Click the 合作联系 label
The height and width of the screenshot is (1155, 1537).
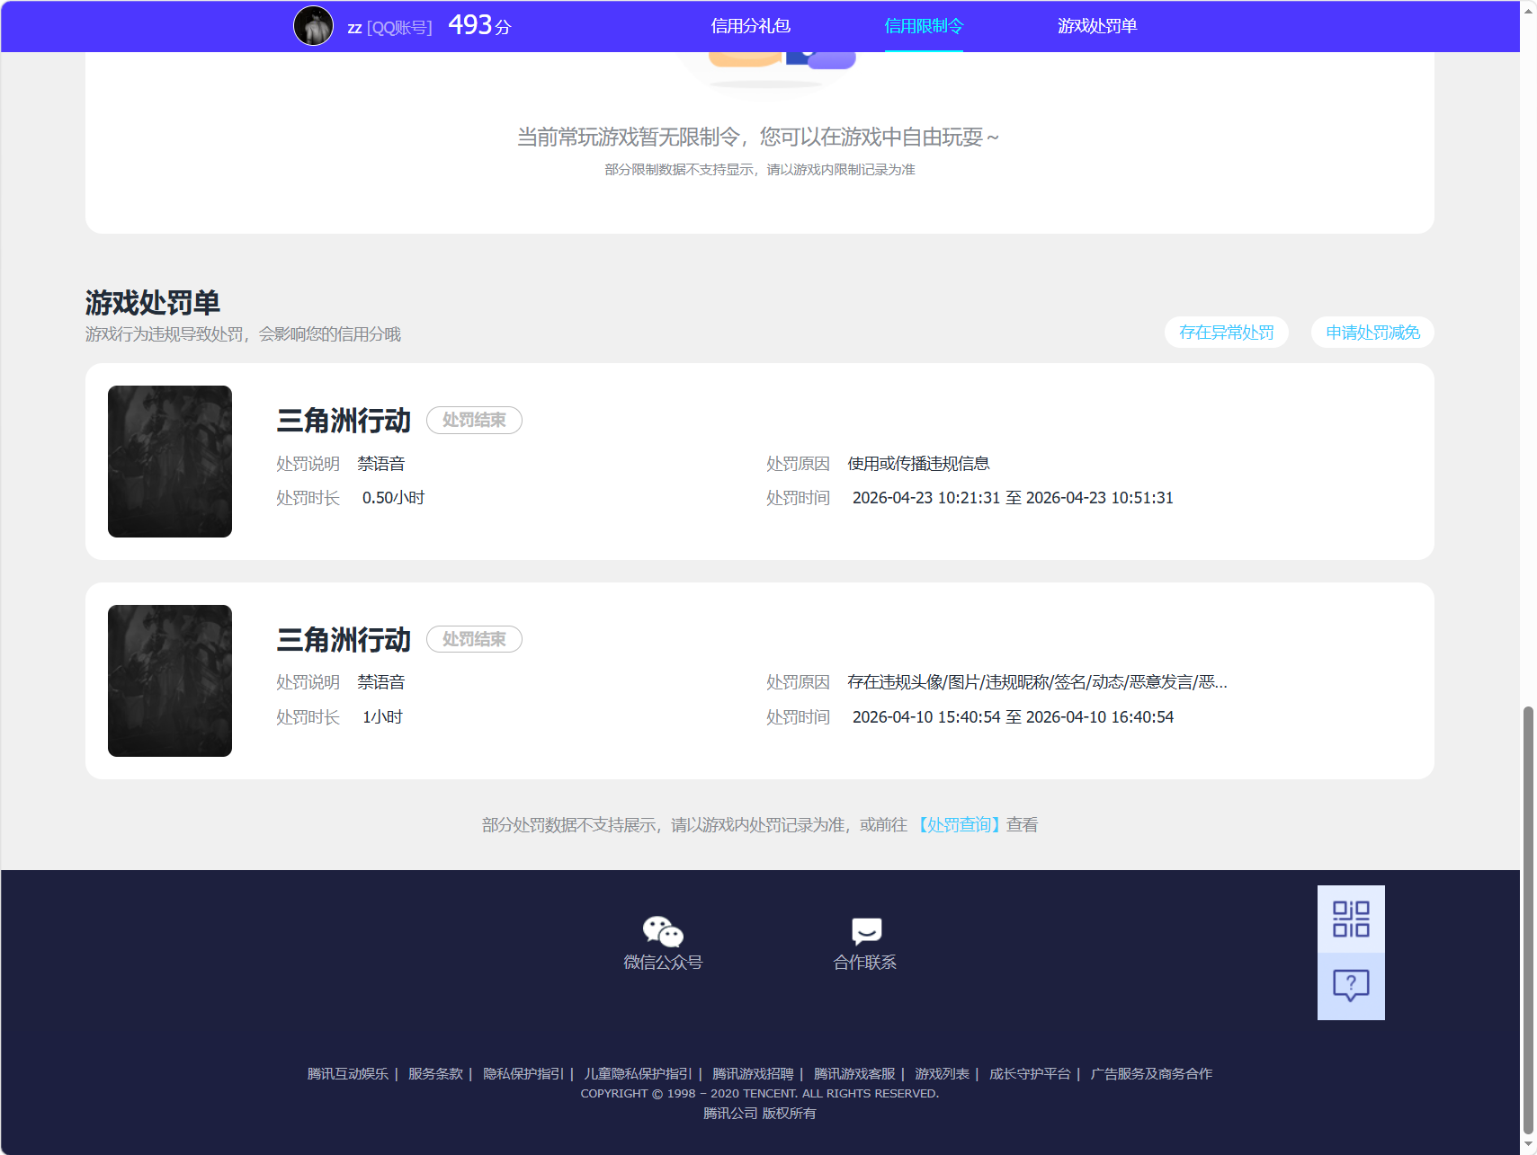pos(865,963)
